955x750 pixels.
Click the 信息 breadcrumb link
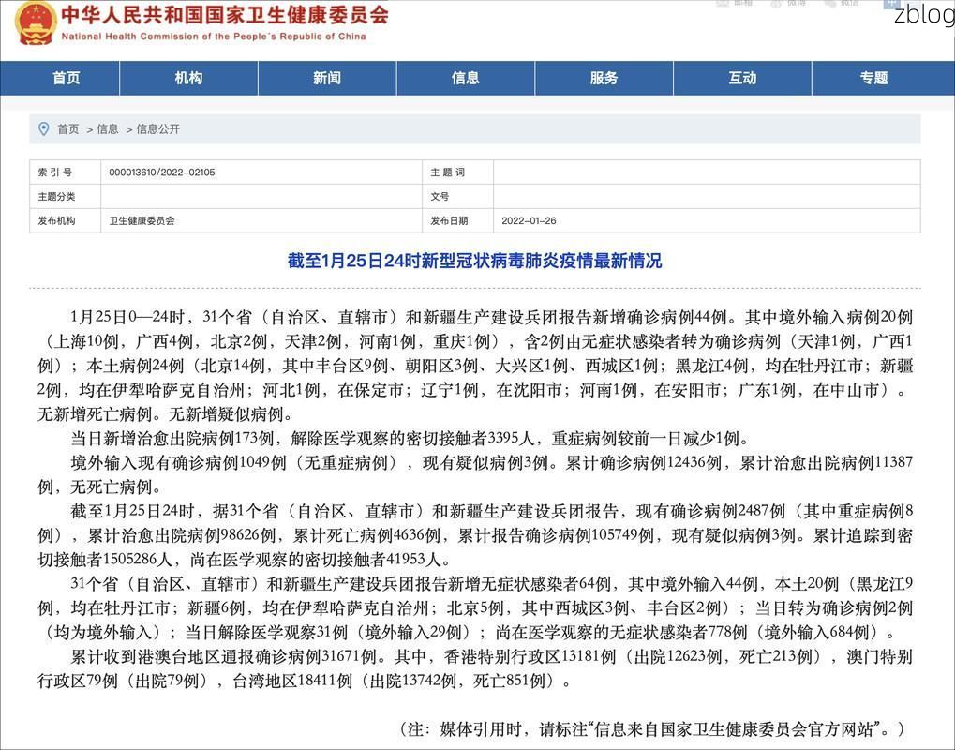(x=107, y=129)
